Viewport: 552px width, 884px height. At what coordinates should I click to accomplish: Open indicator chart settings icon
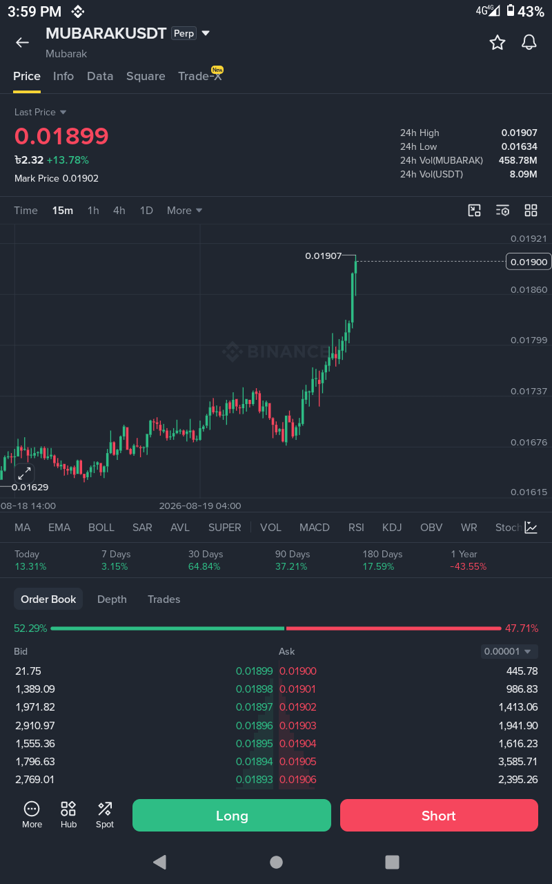(x=531, y=528)
